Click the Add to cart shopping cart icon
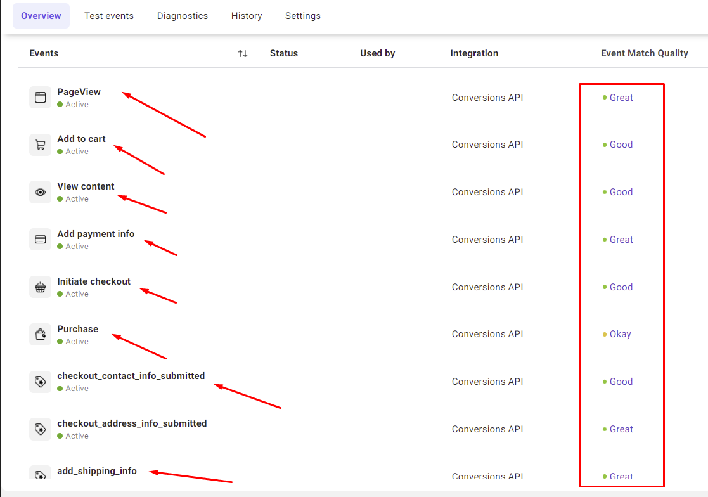708x497 pixels. pos(40,145)
